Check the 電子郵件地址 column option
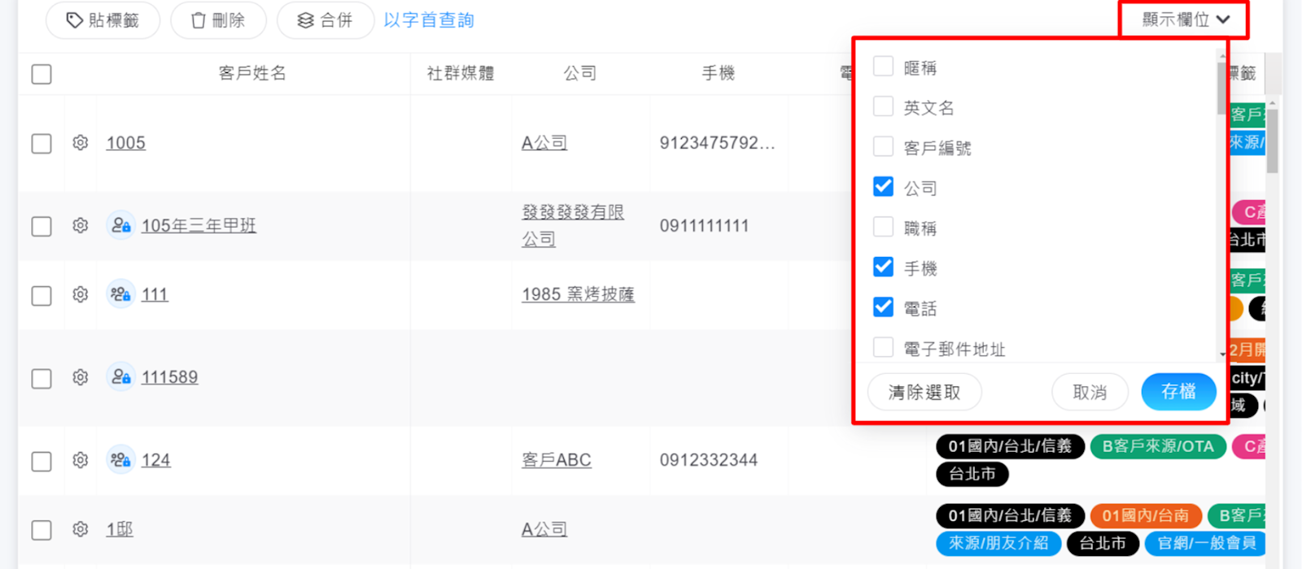The image size is (1302, 569). (883, 348)
